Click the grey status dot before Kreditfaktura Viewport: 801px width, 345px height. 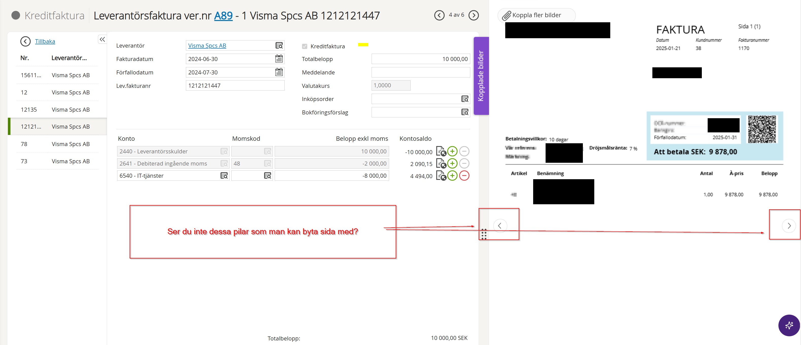tap(15, 15)
